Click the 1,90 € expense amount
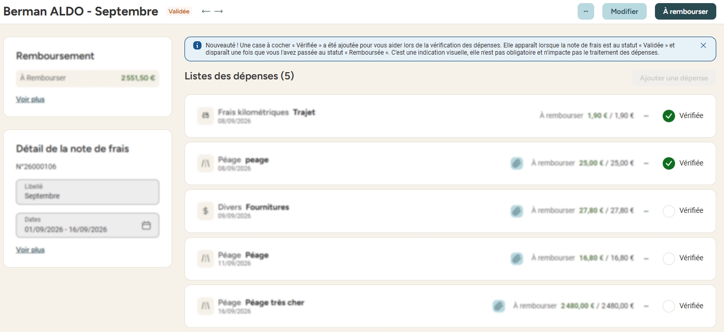 pos(598,116)
